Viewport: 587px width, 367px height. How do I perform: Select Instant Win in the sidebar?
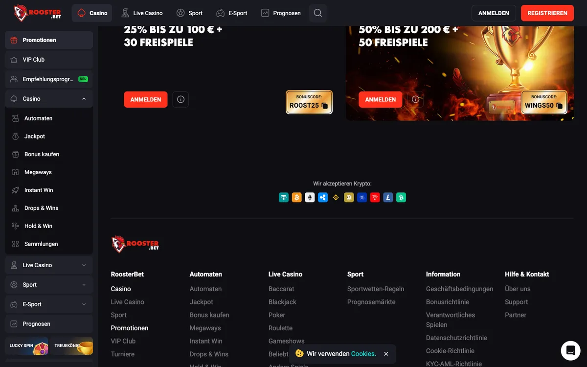49,190
